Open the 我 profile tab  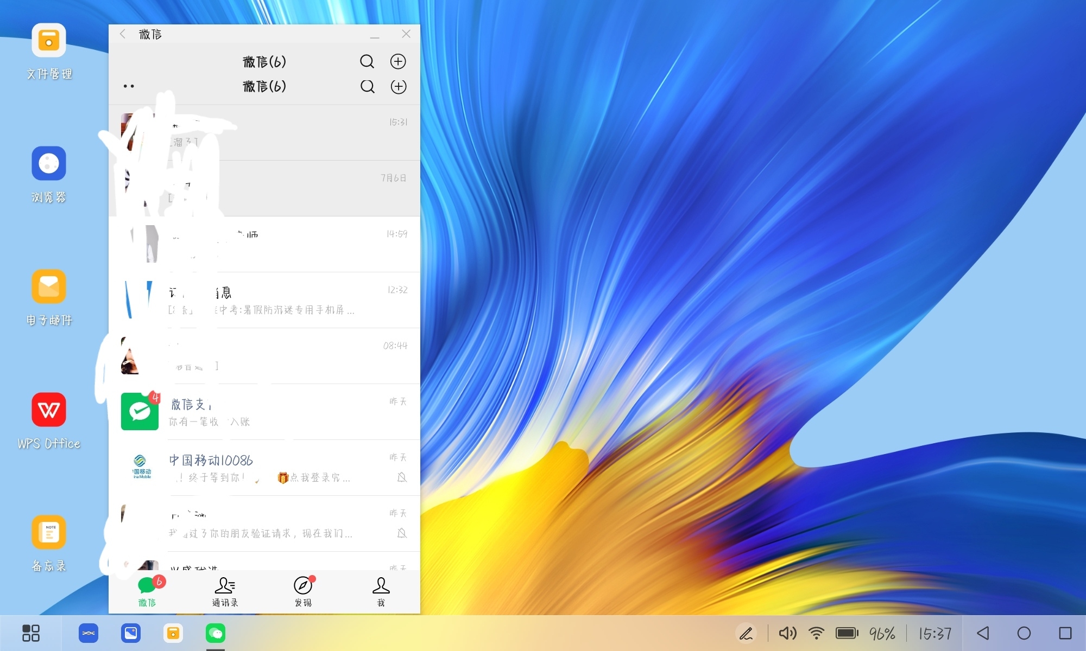[x=381, y=592]
